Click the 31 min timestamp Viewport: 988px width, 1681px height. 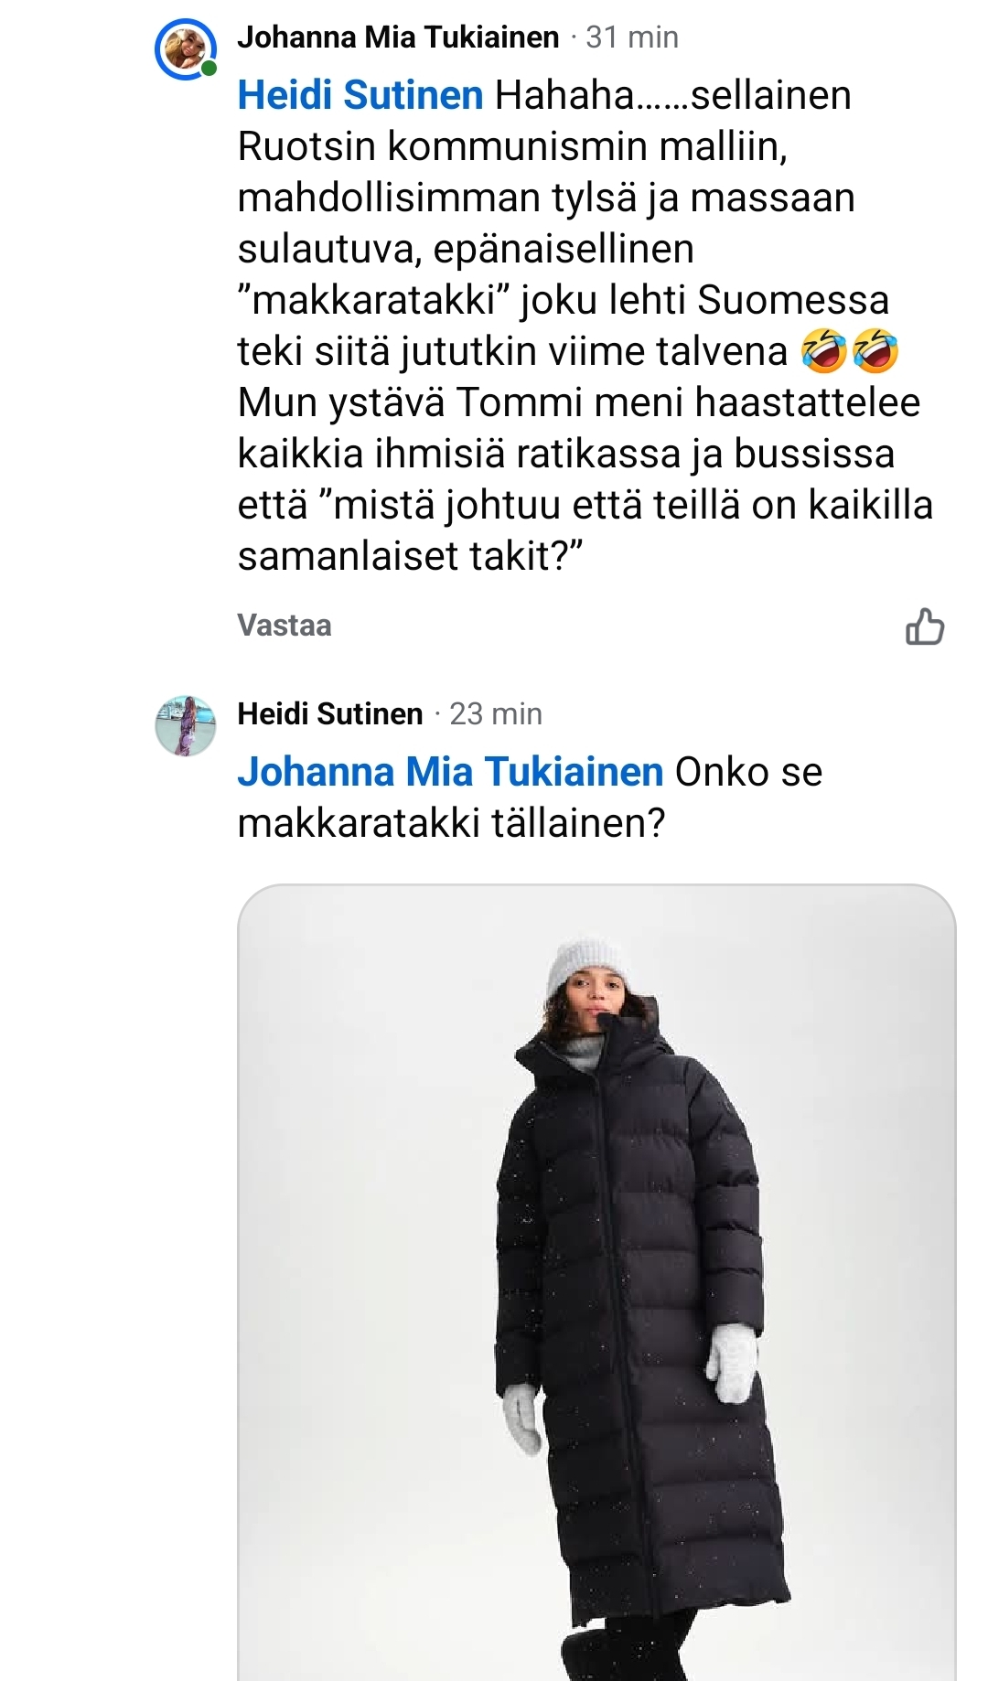(632, 37)
